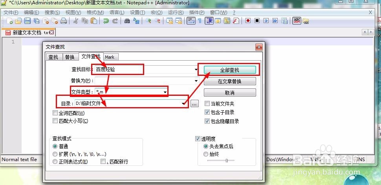
Task: Open the 文件(F) menu
Action: click(x=11, y=13)
